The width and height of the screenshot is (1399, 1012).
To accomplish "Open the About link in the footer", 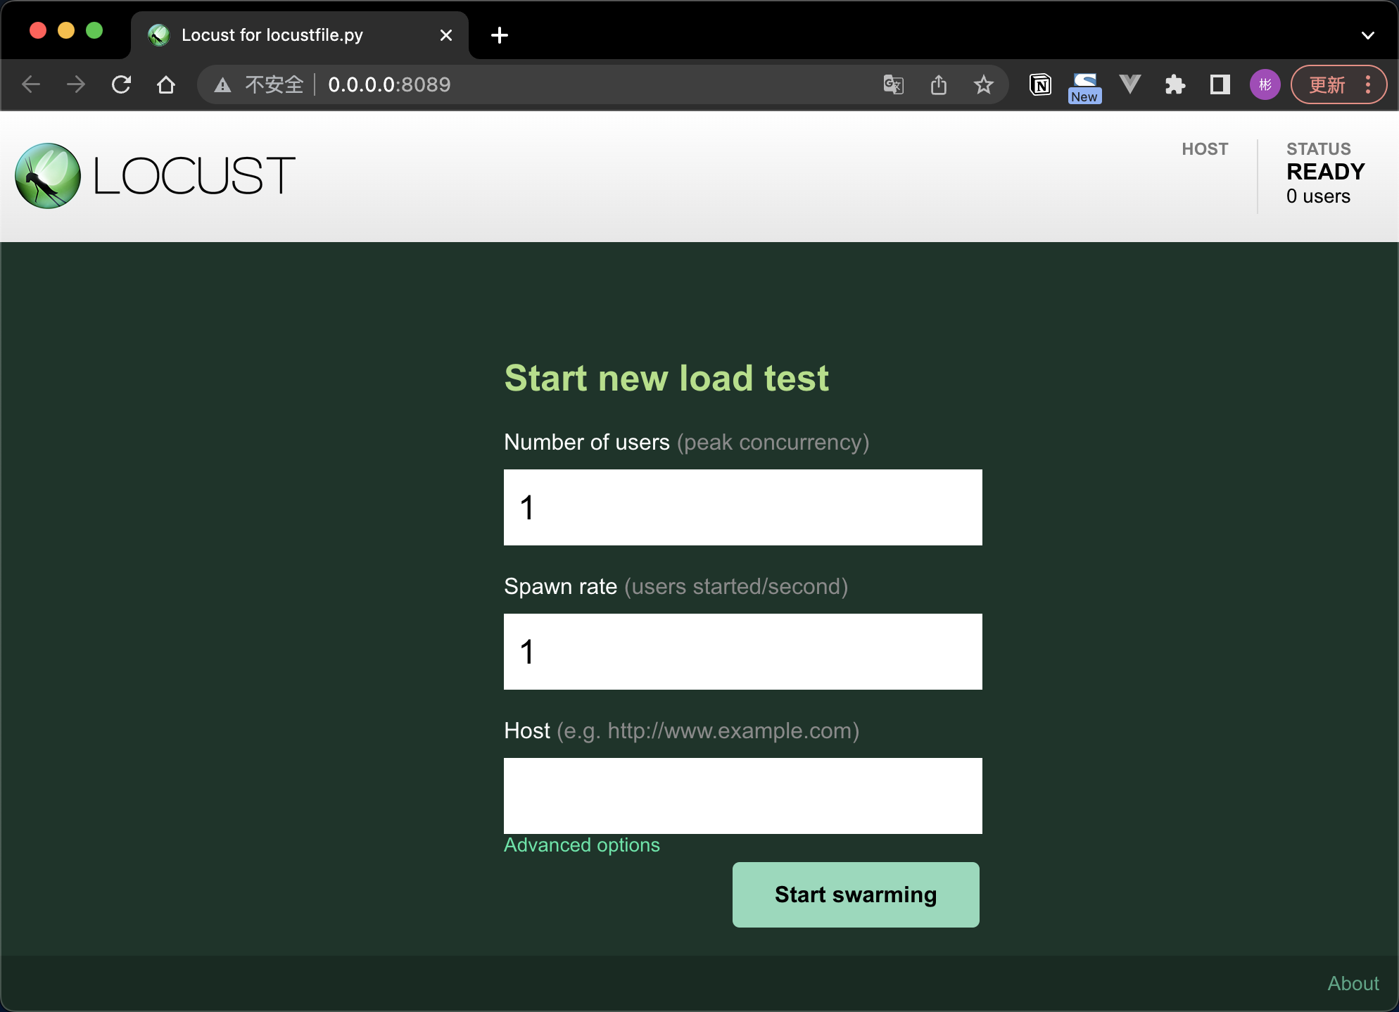I will (x=1353, y=982).
